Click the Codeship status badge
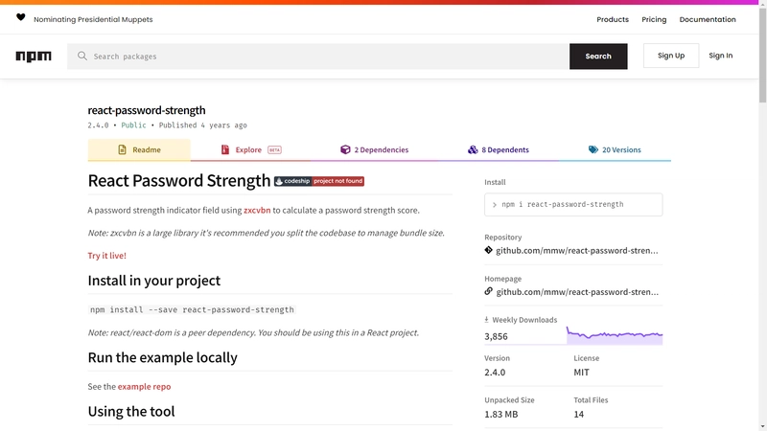This screenshot has height=431, width=767. (x=319, y=181)
